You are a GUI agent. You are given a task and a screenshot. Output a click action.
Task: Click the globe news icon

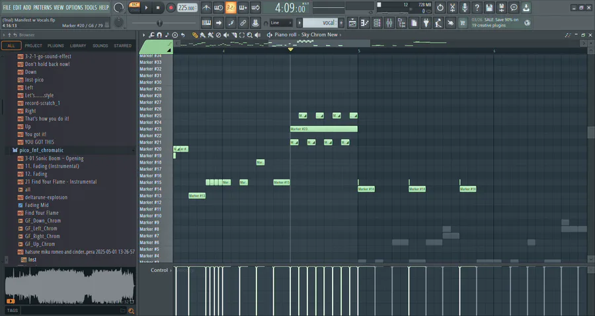(528, 22)
